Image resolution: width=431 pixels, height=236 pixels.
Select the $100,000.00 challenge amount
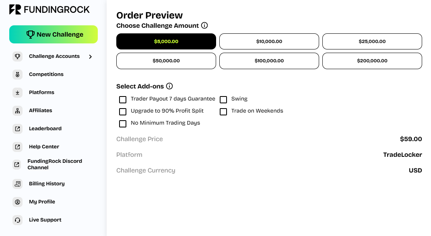(269, 61)
